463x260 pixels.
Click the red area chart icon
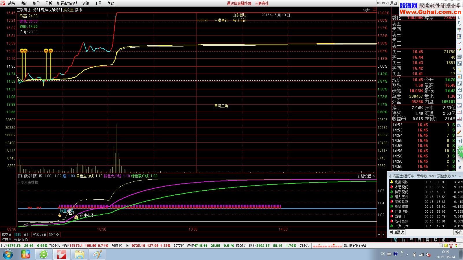click(x=459, y=112)
